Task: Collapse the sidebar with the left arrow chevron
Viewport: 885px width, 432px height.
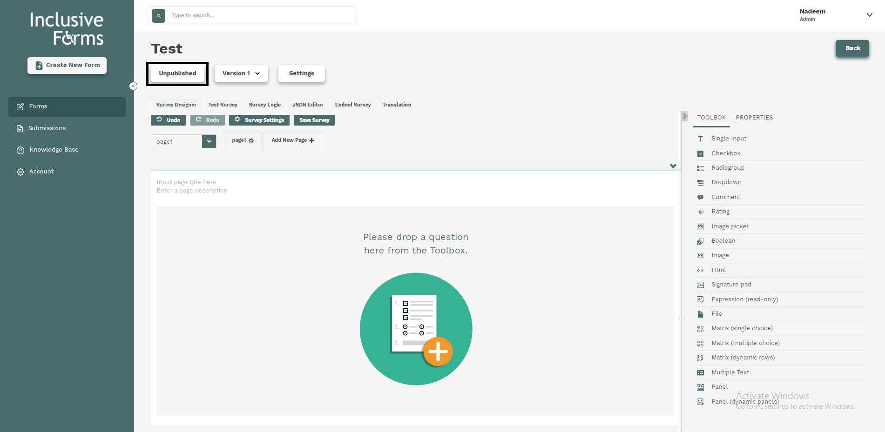Action: pyautogui.click(x=133, y=86)
